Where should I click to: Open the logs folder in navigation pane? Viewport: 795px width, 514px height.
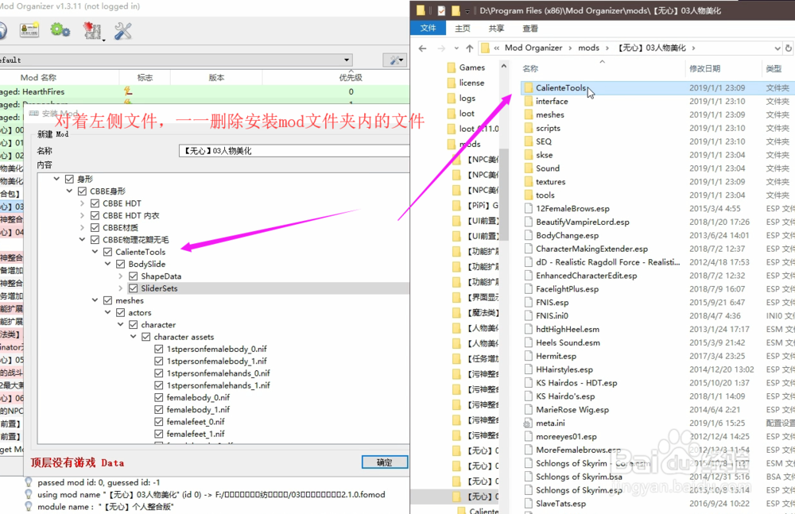click(x=467, y=98)
